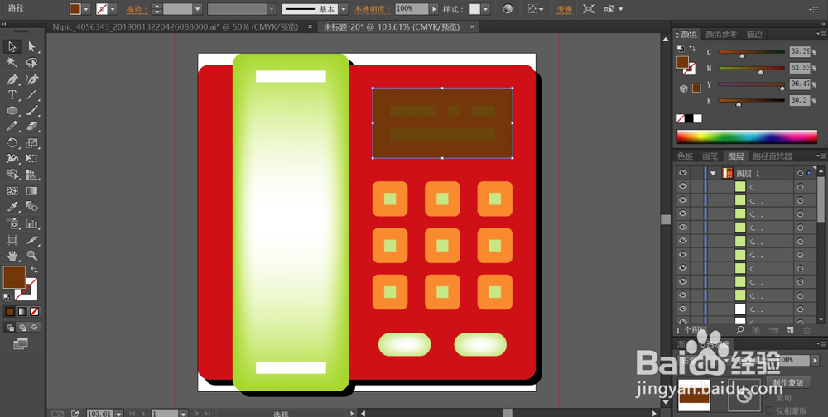Select the Eraser tool
Screen dimensions: 828x417
[x=31, y=126]
